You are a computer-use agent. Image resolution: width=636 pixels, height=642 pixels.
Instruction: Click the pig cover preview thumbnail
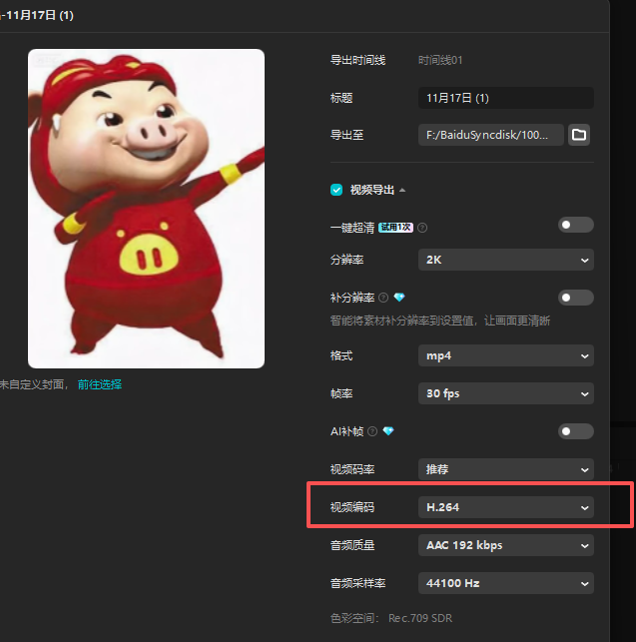[146, 209]
